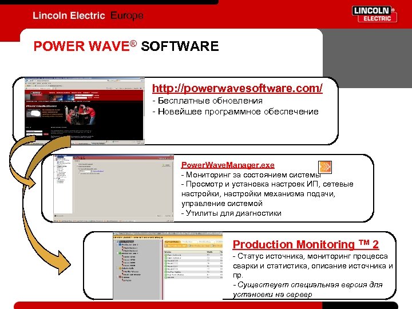Image resolution: width=412 pixels, height=309 pixels.
Task: Click the Lincoln Electric logo
Action: pos(374,14)
